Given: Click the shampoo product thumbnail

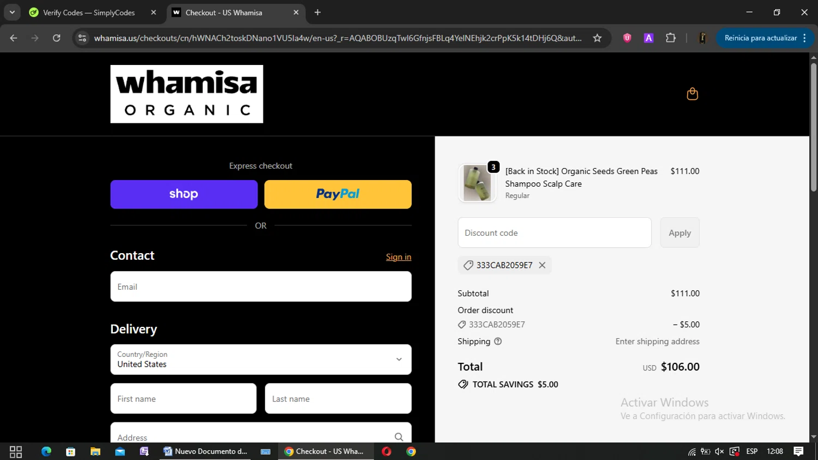Looking at the screenshot, I should coord(477,183).
